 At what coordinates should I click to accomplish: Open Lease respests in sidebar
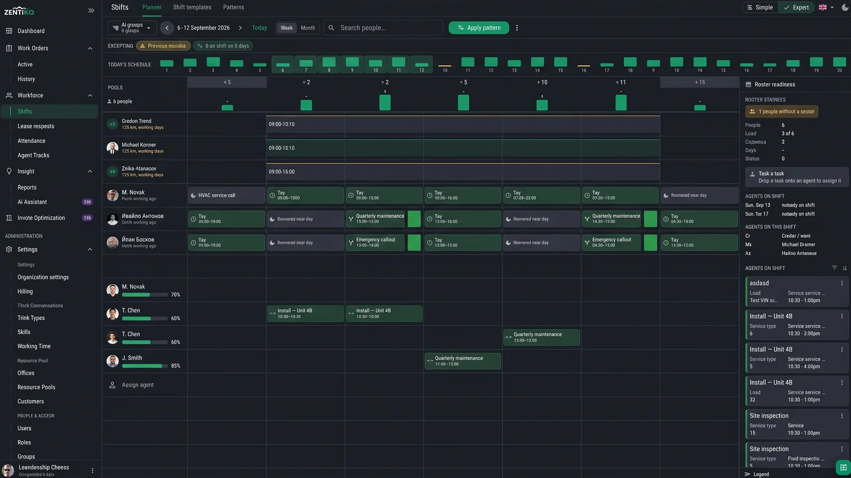36,126
